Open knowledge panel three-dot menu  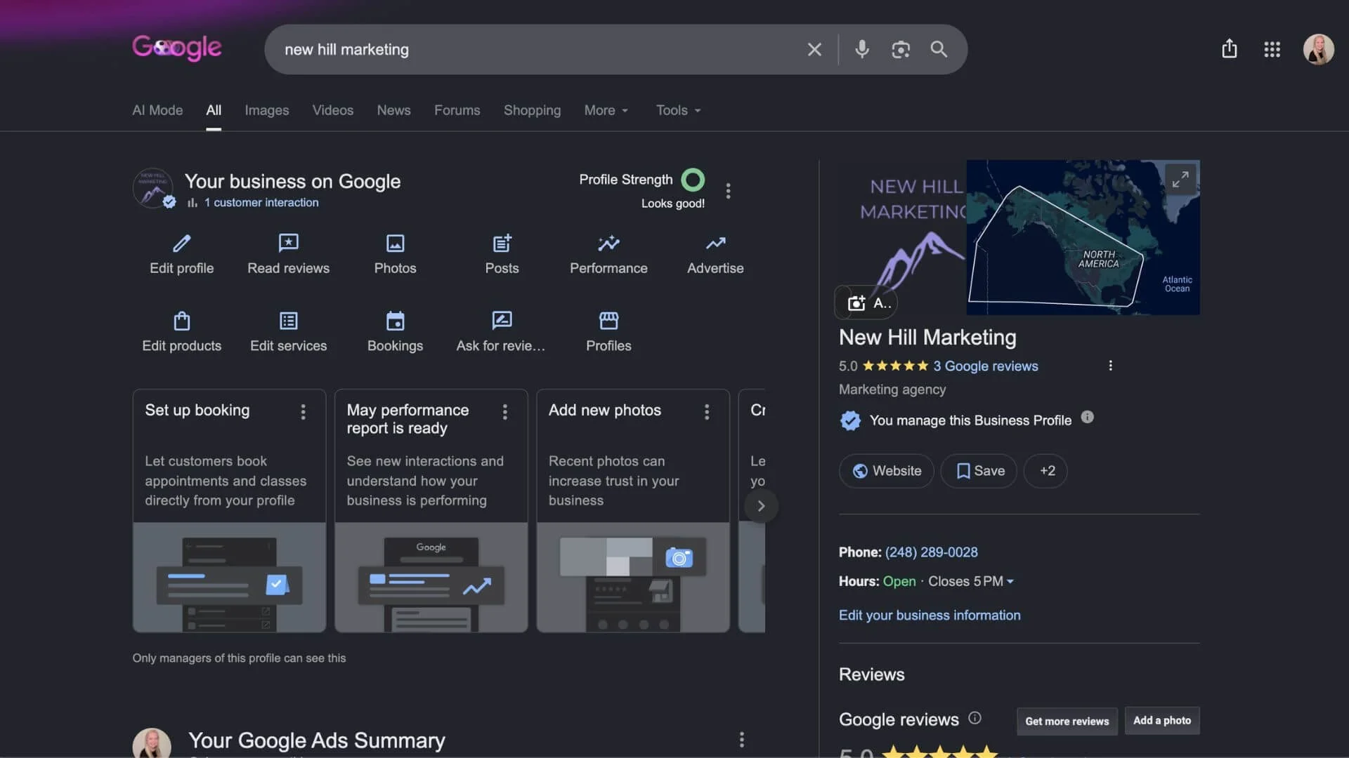(1110, 366)
